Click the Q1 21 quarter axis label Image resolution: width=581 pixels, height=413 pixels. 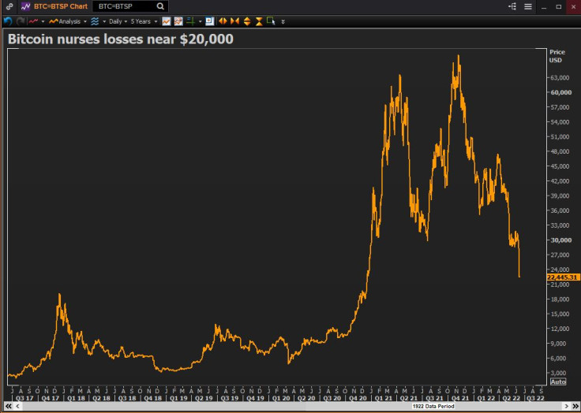point(384,398)
